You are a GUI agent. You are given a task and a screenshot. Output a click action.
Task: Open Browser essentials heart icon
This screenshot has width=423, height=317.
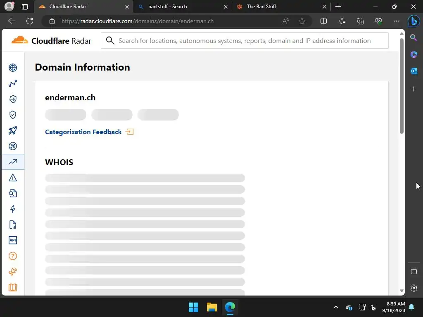[378, 21]
